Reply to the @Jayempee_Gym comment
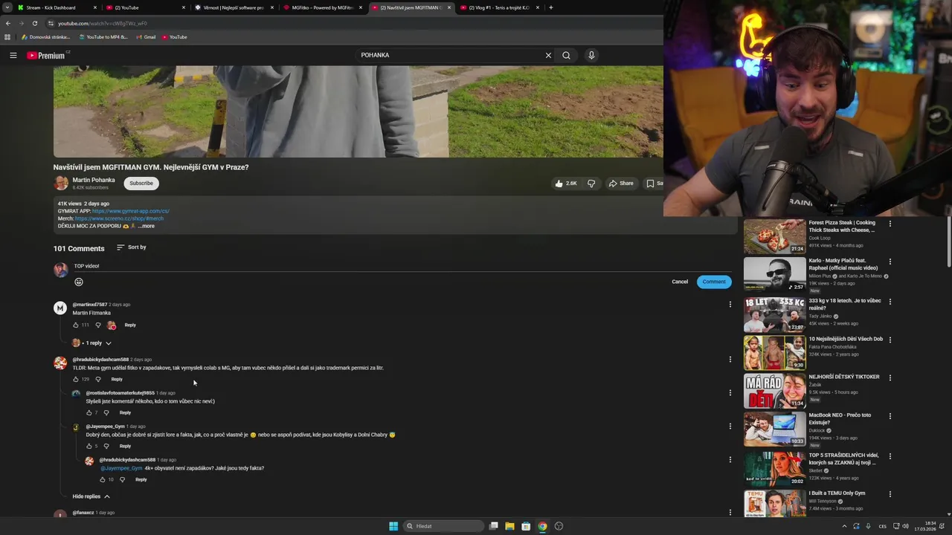 coord(125,446)
